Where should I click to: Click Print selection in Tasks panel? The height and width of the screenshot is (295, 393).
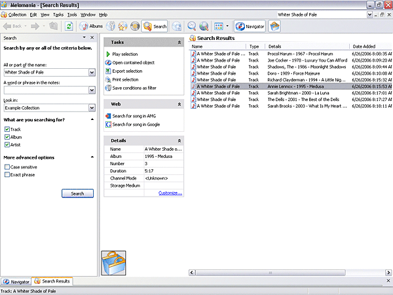(x=124, y=79)
